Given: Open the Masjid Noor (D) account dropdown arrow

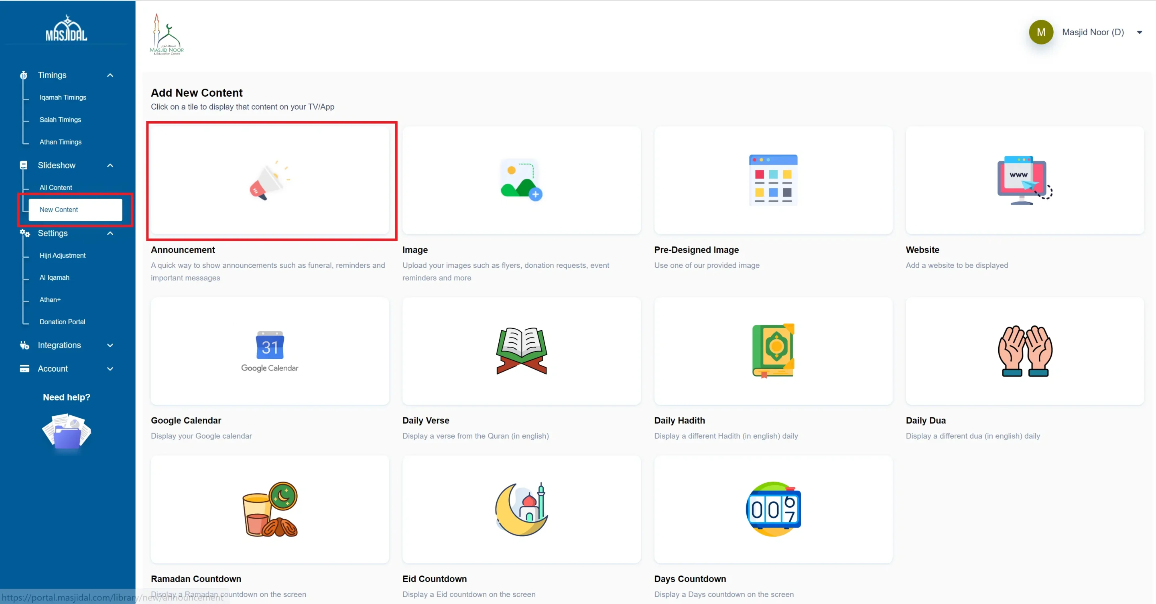Looking at the screenshot, I should point(1140,33).
